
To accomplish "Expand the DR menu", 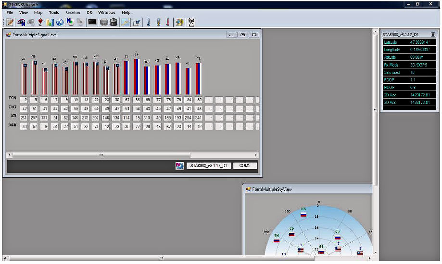I will [89, 13].
